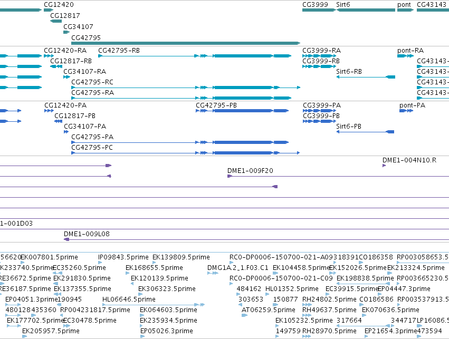Click EST label EK064603.5prime
Image resolution: width=449 pixels, height=339 pixels.
(168, 311)
